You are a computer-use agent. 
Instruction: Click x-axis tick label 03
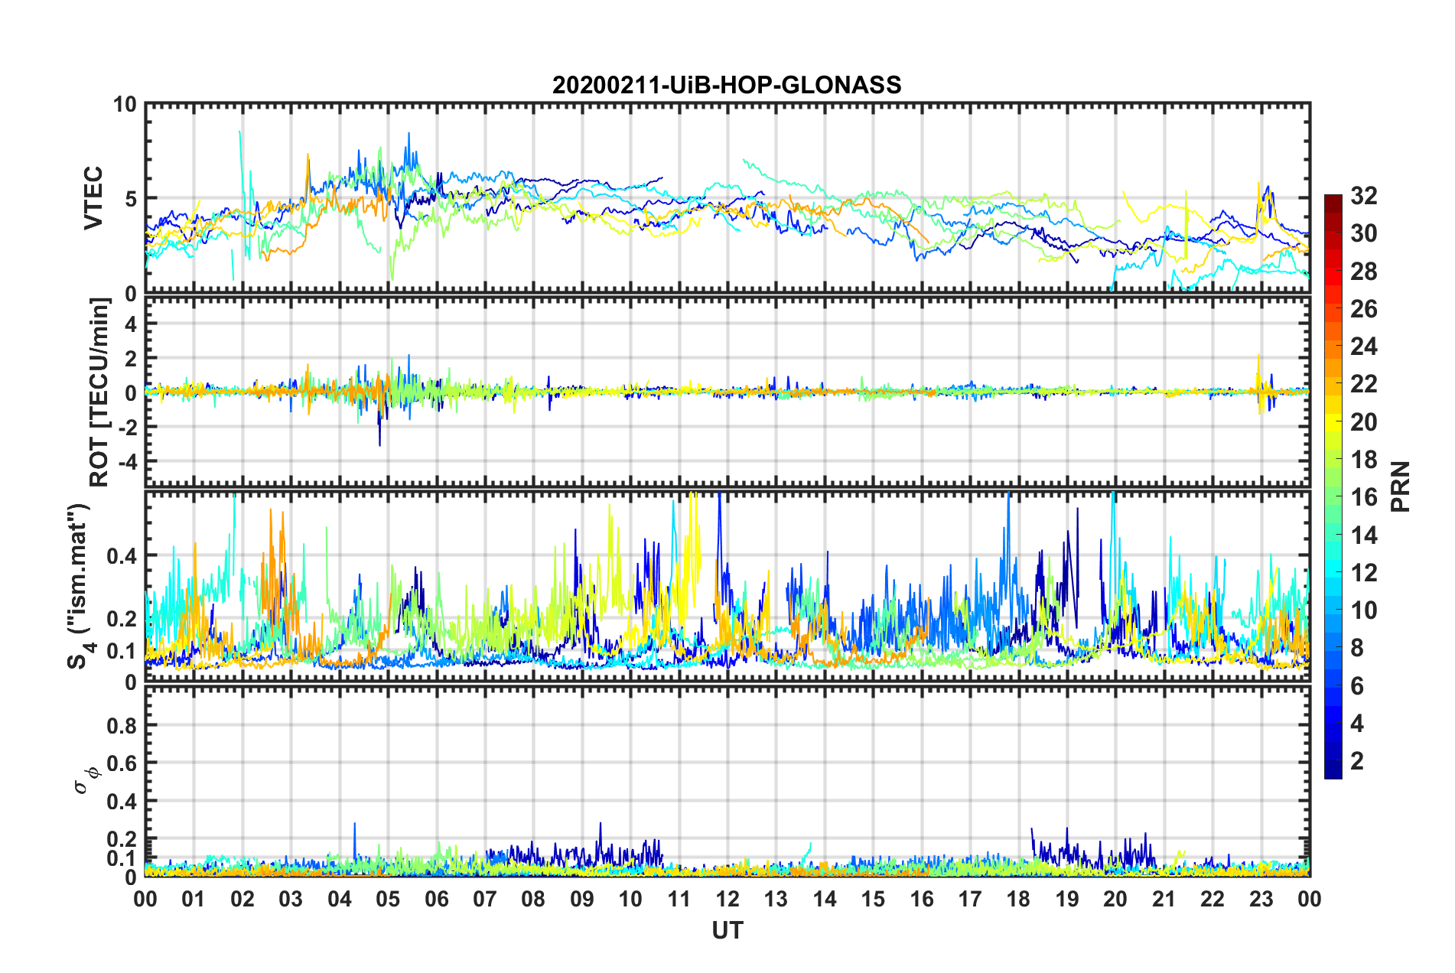[x=291, y=899]
